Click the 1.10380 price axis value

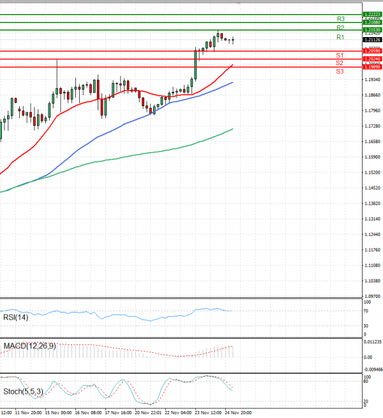pos(373,281)
